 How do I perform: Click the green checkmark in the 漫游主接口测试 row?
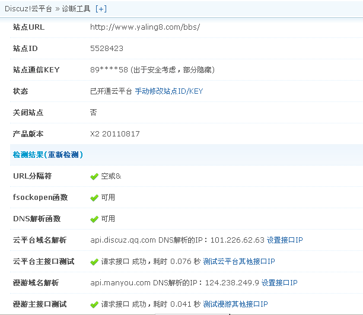click(x=94, y=305)
